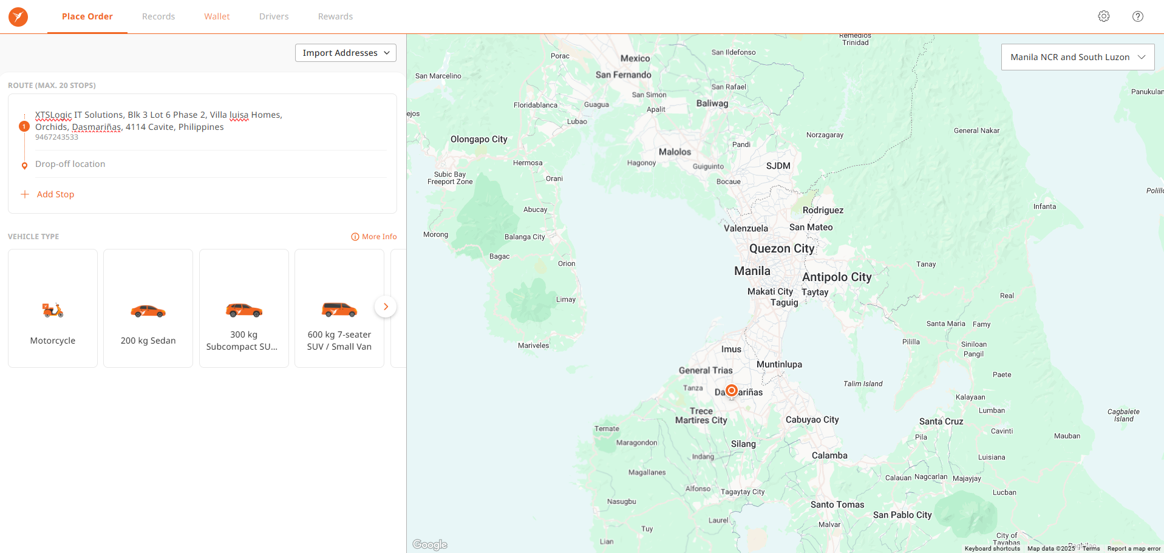Viewport: 1164px width, 553px height.
Task: Click the Tagaytay City map label
Action: pos(743,492)
